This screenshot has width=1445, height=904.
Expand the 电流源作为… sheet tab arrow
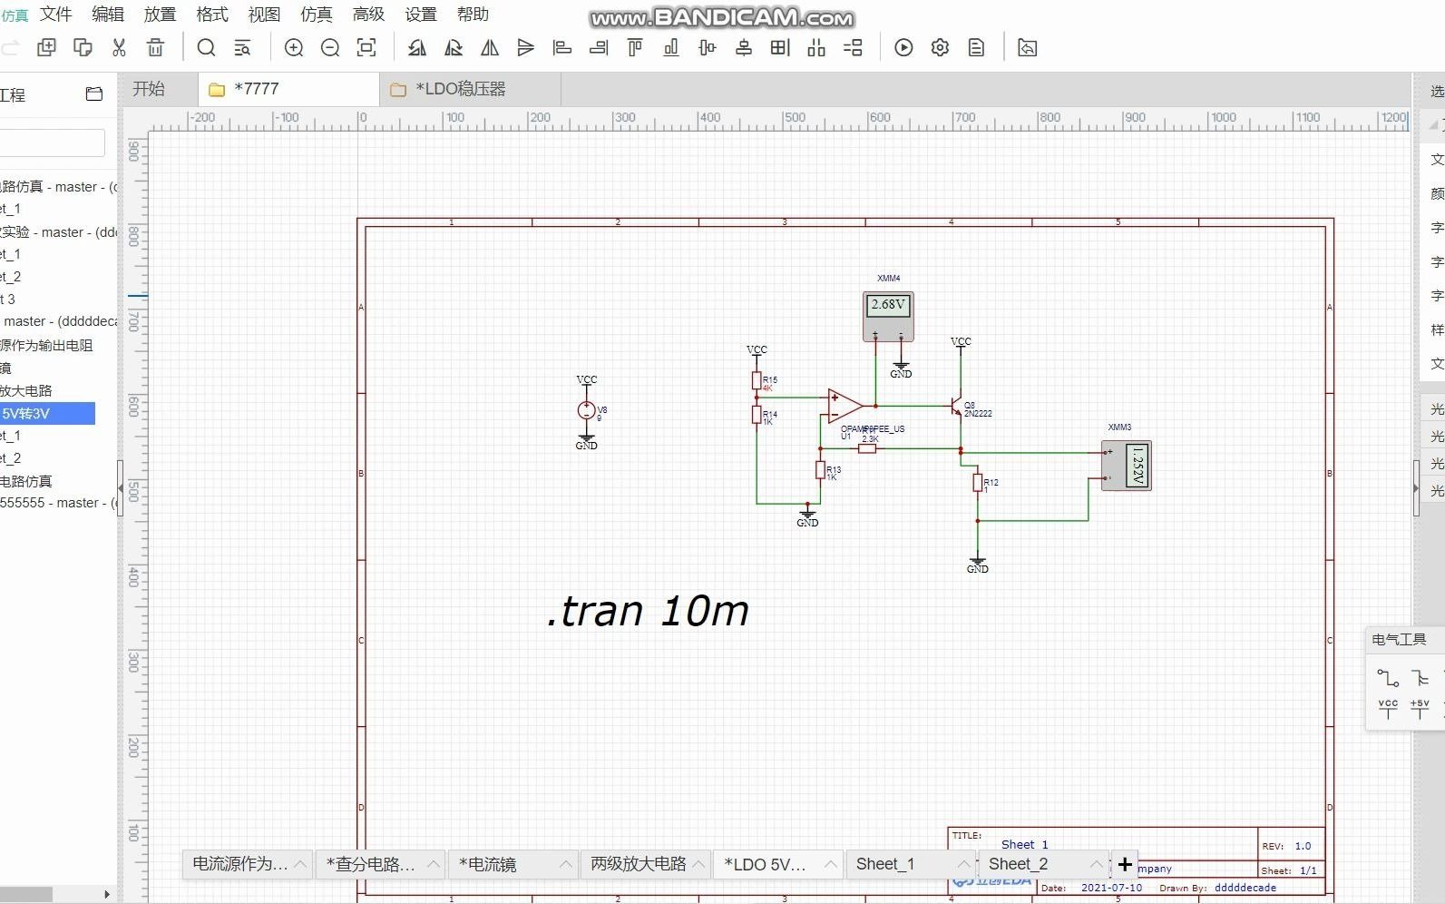(x=300, y=864)
